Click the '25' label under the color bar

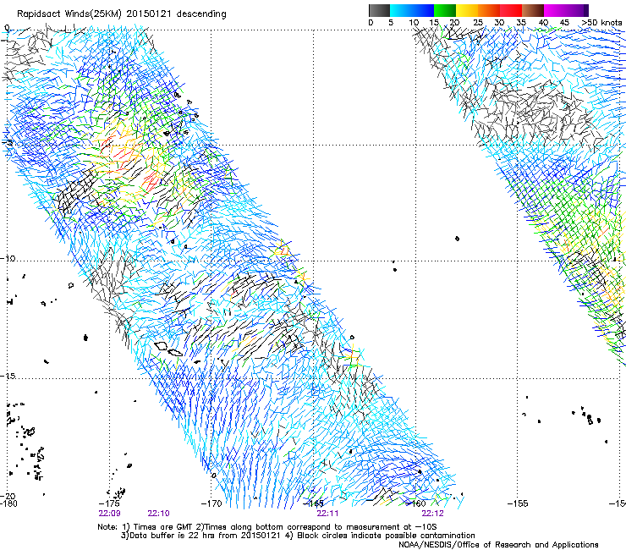[x=478, y=22]
